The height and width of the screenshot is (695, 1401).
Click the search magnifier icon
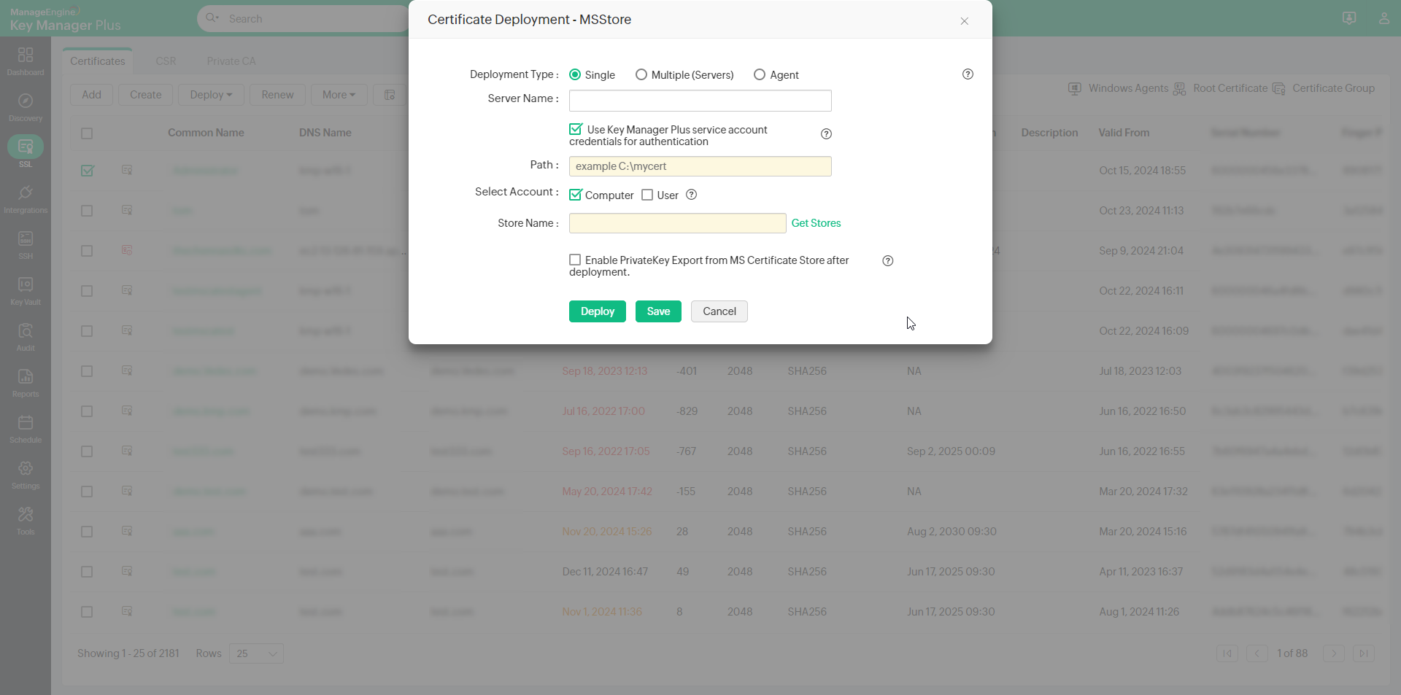(x=212, y=18)
